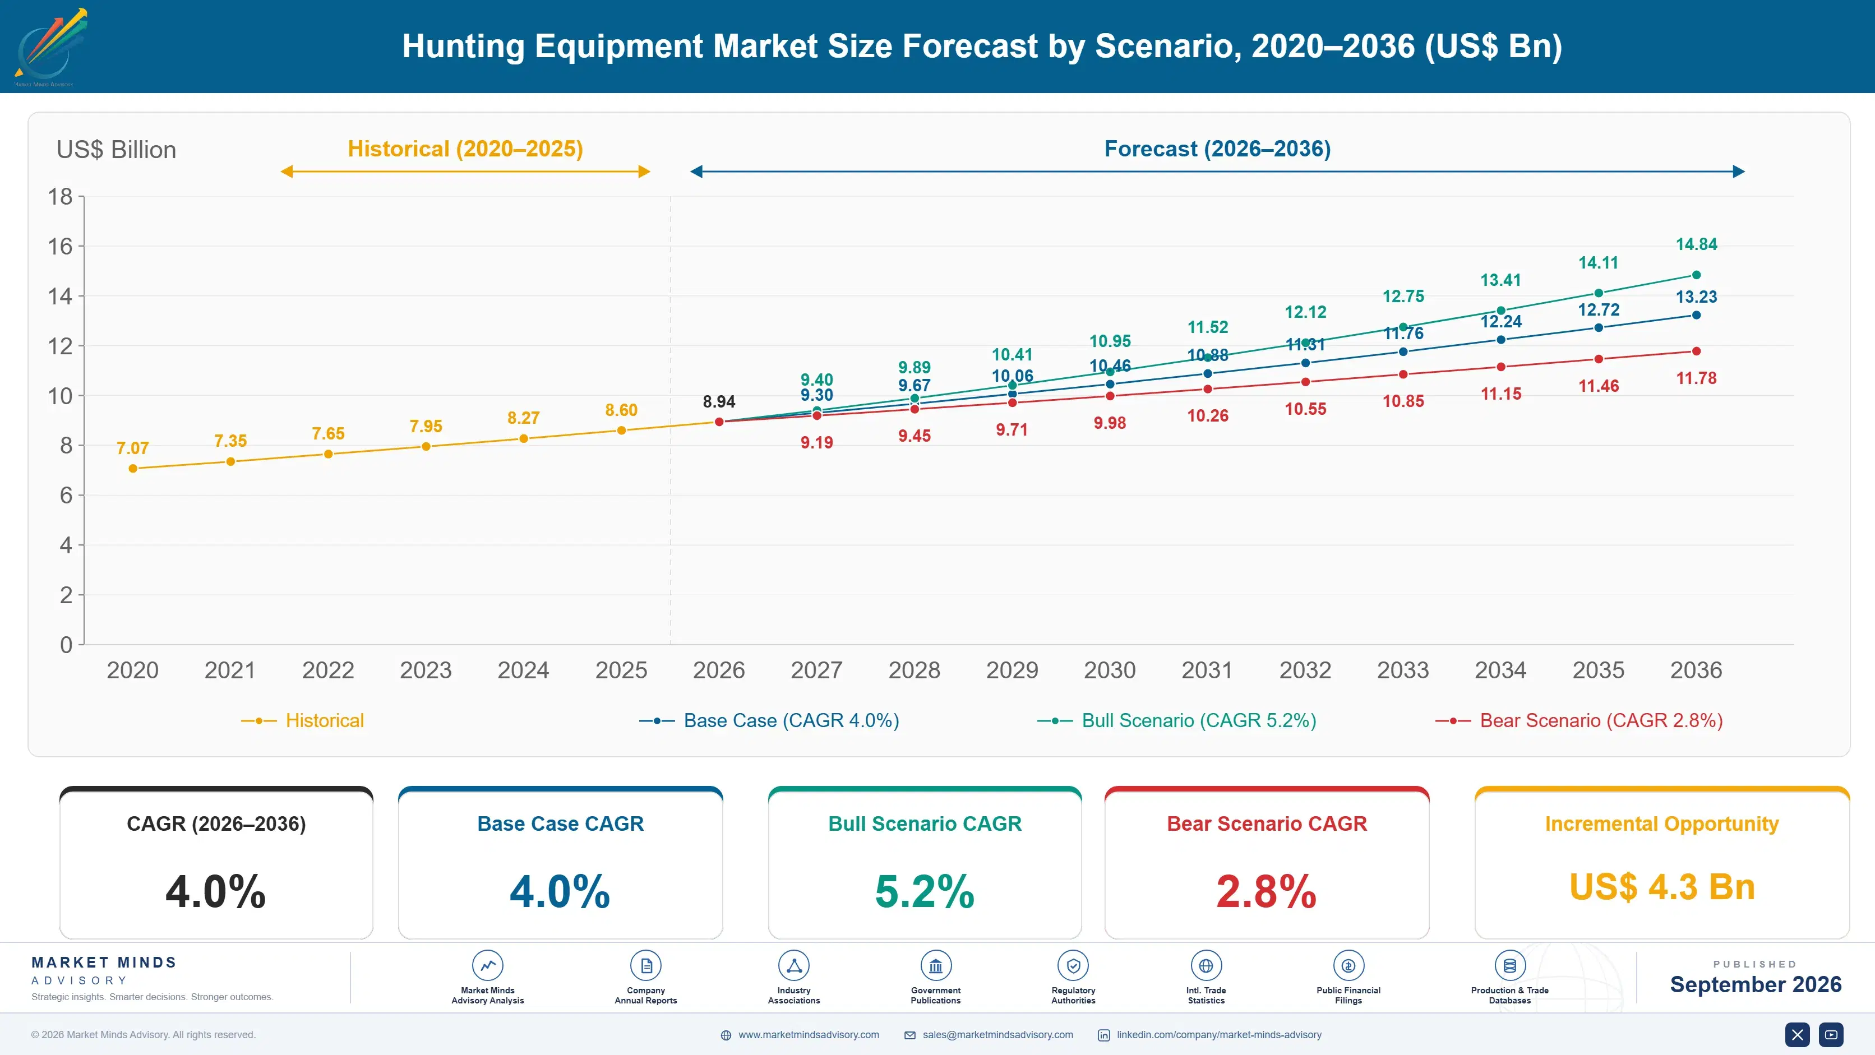Click the September 2026 published date
The height and width of the screenshot is (1055, 1875).
point(1756,984)
